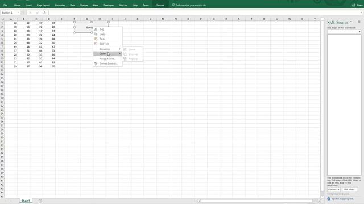Open the XML maps in this workbook dropdown
The image size is (364, 204).
[359, 32]
